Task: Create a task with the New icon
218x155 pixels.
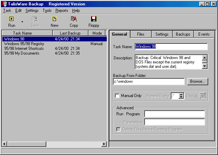Action: tap(54, 19)
